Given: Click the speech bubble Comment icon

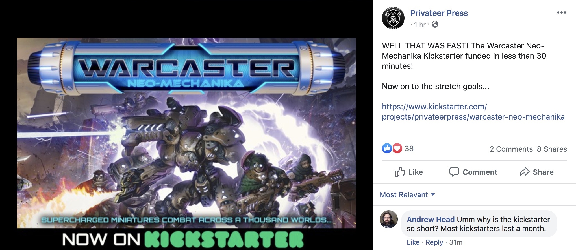Looking at the screenshot, I should (454, 172).
